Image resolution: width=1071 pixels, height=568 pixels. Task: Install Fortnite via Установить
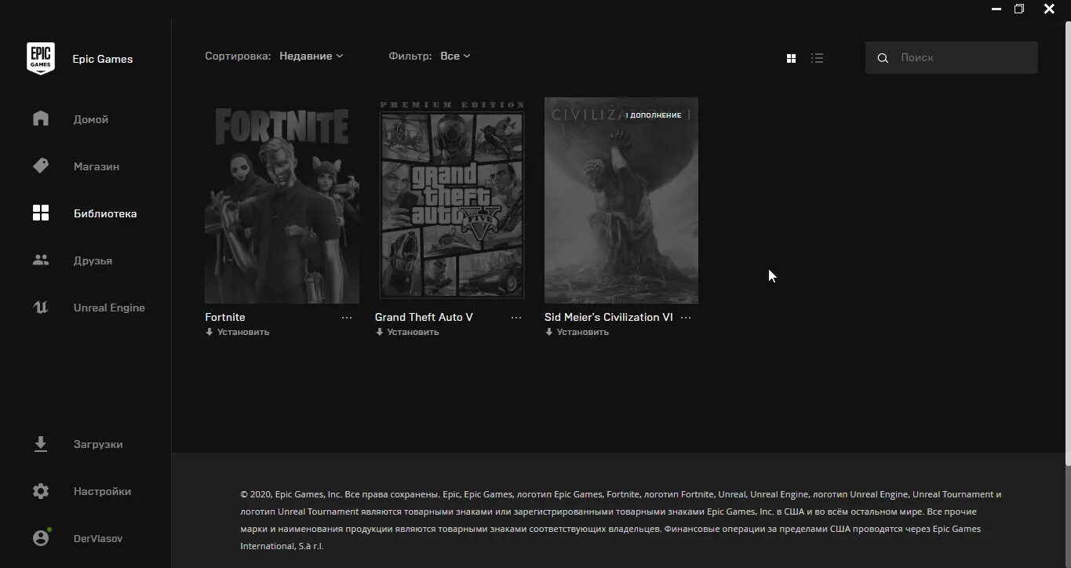coord(242,332)
